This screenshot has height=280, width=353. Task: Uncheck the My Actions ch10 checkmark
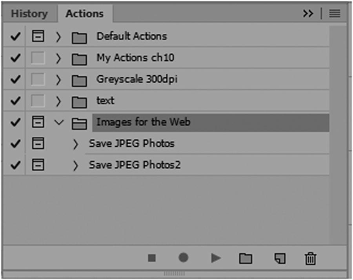tap(15, 58)
